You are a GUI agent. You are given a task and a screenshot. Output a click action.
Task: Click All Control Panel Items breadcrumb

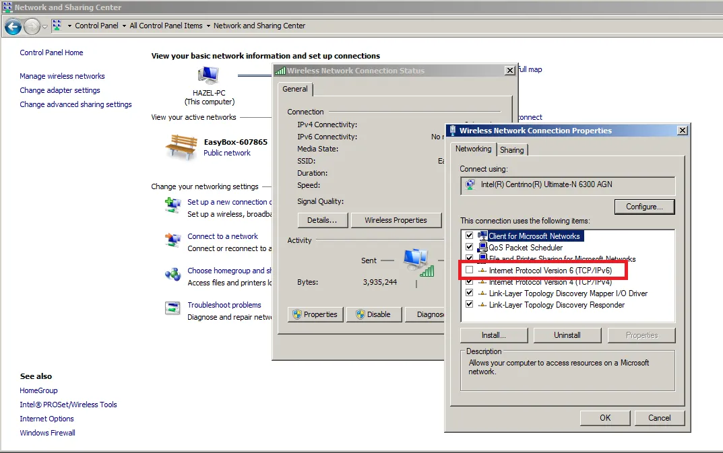tap(166, 26)
